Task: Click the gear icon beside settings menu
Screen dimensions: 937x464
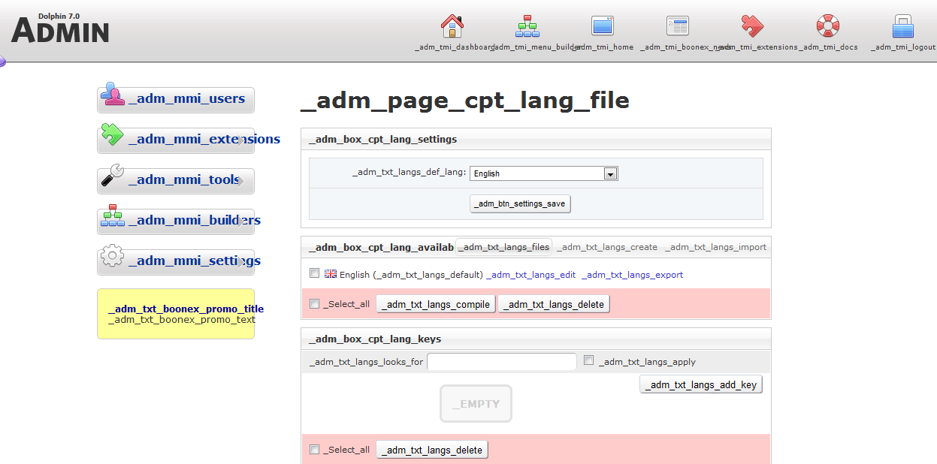Action: pyautogui.click(x=112, y=256)
